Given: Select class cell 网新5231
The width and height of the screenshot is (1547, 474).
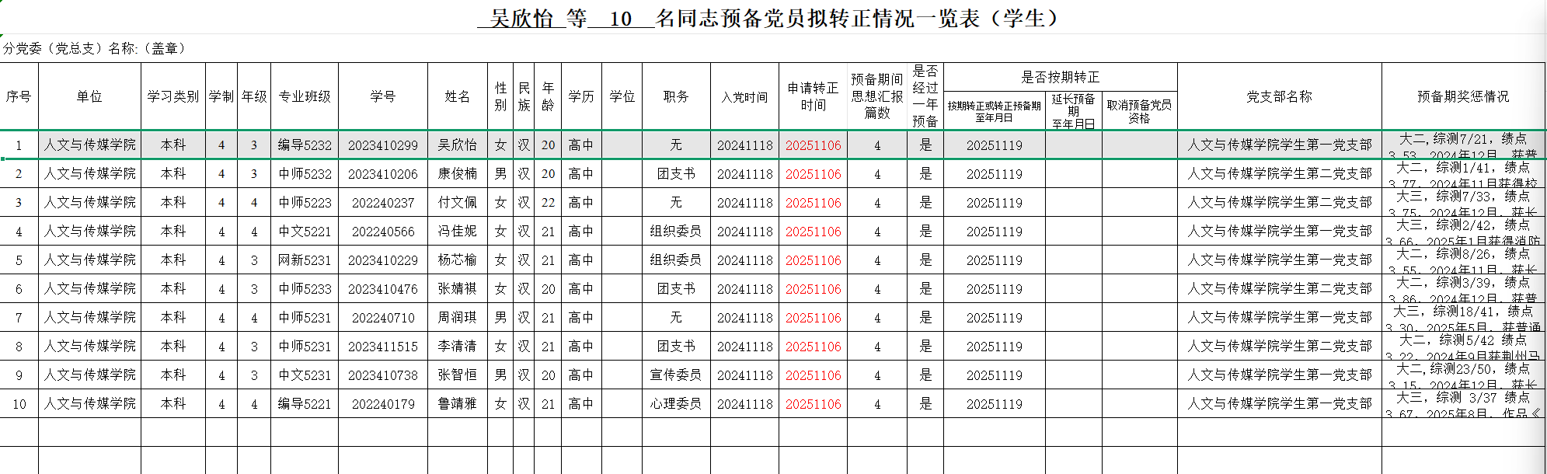Looking at the screenshot, I should click(304, 260).
